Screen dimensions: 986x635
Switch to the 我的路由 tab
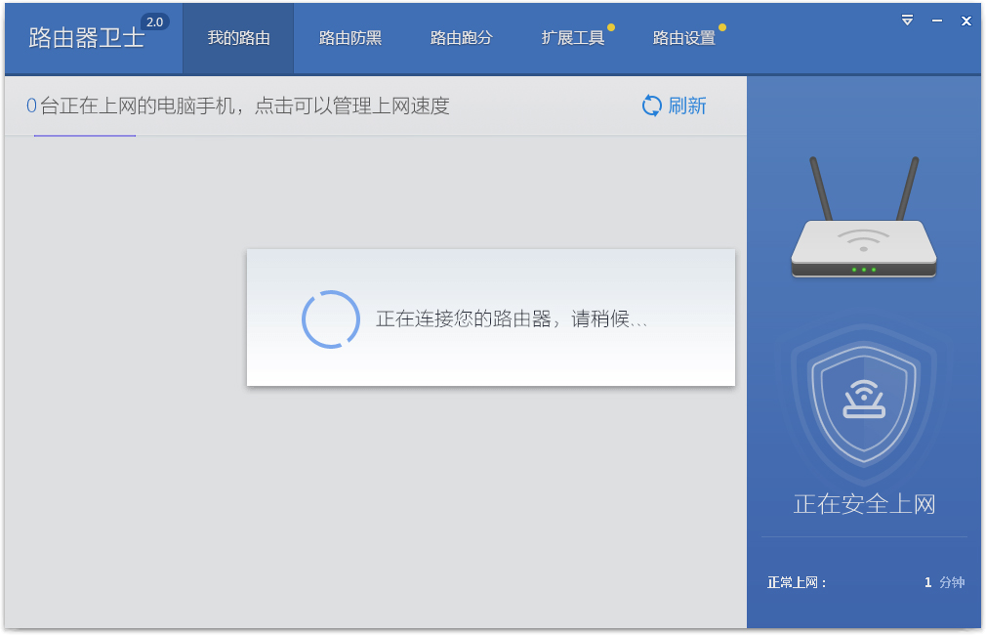point(237,38)
